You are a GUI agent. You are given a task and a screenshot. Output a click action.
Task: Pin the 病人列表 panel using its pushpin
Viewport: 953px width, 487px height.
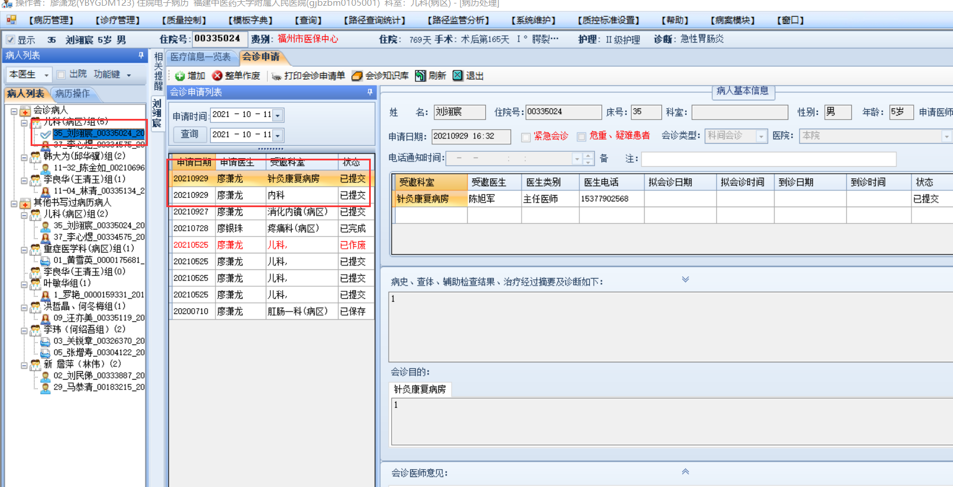point(141,55)
